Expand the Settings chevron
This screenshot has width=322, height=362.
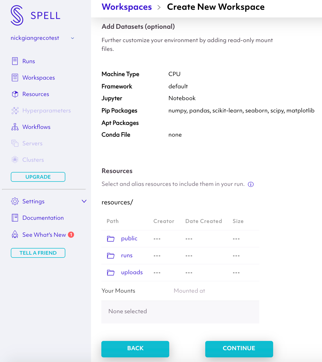point(84,201)
